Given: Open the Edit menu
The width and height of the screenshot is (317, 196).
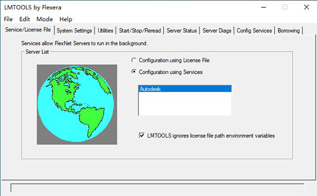Looking at the screenshot, I should (x=24, y=19).
